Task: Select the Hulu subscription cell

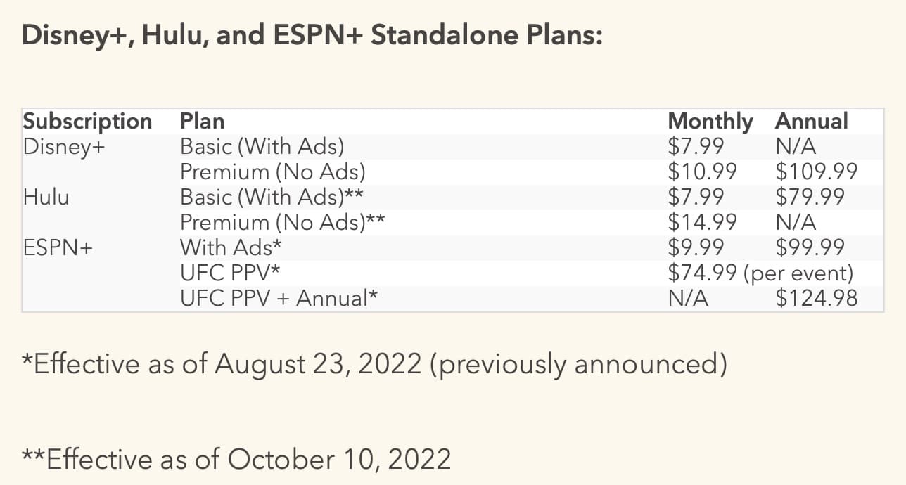Action: tap(46, 197)
